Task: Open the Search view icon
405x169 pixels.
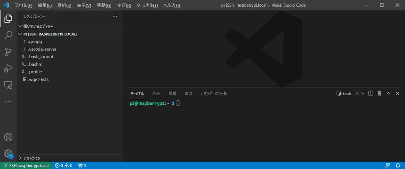Action: pyautogui.click(x=8, y=35)
